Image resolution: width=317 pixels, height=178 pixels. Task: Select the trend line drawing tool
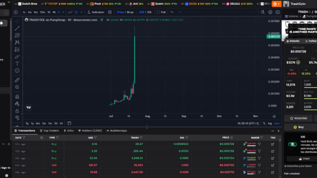tap(17, 28)
